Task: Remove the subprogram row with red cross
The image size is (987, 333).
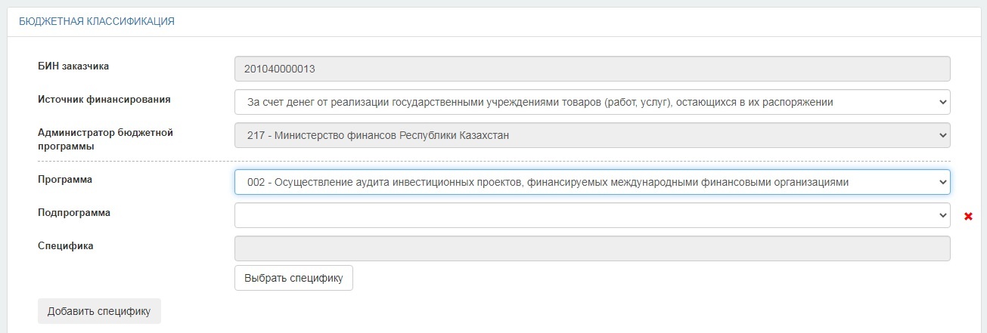Action: tap(968, 217)
